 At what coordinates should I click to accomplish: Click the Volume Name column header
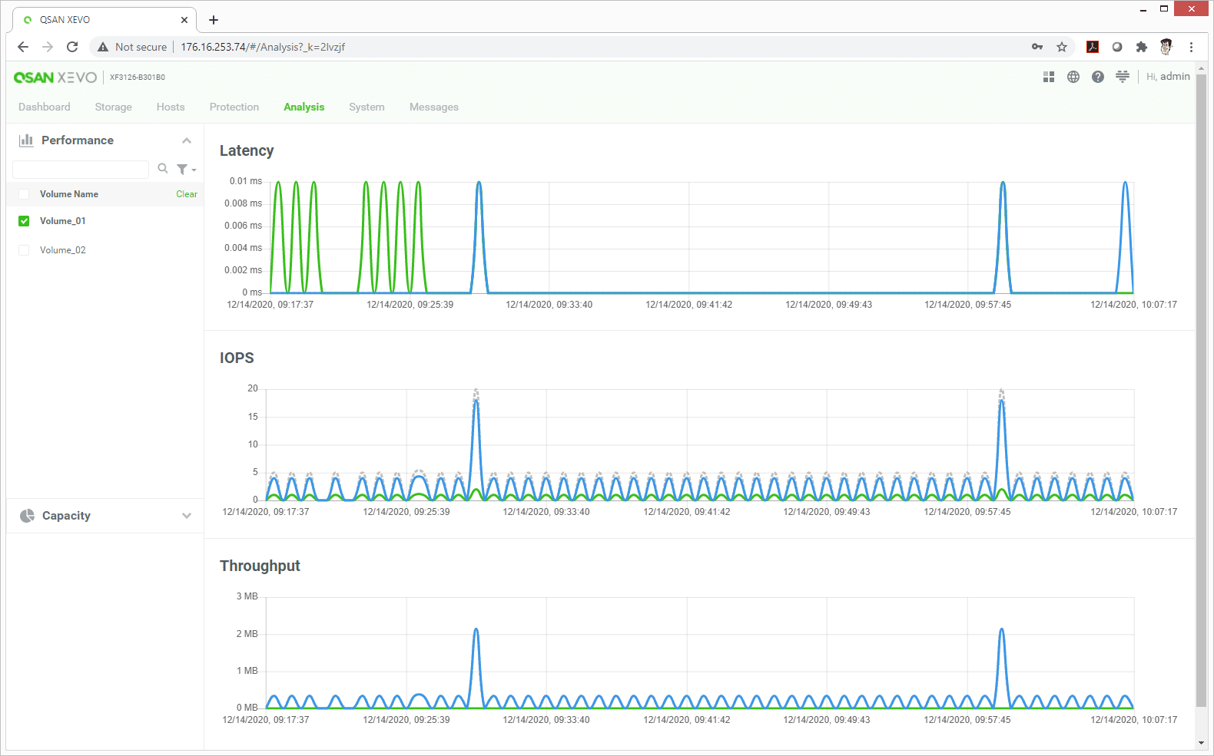click(x=69, y=194)
